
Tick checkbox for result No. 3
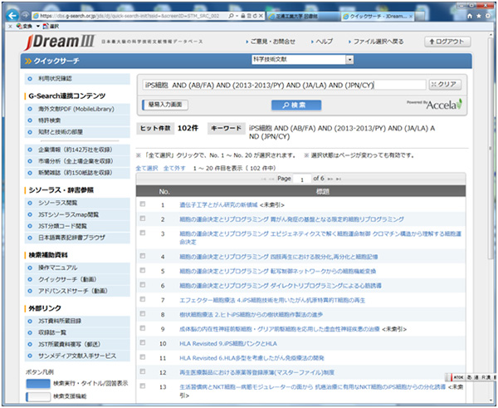tap(143, 233)
